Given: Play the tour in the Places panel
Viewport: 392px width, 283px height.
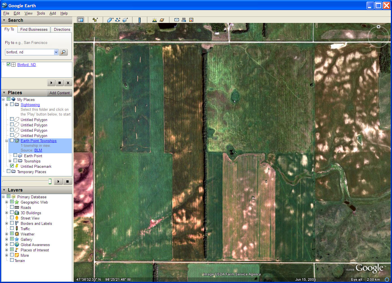Looking at the screenshot, I should (58, 181).
